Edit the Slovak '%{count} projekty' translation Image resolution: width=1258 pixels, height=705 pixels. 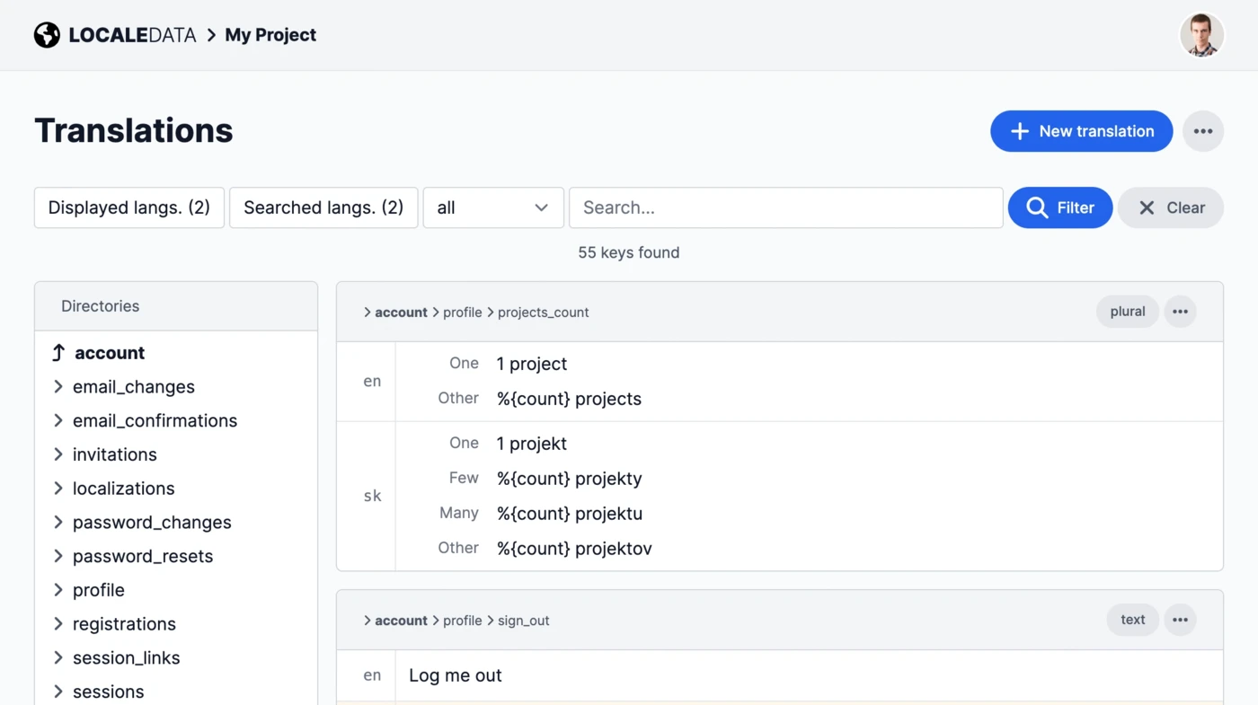tap(570, 479)
